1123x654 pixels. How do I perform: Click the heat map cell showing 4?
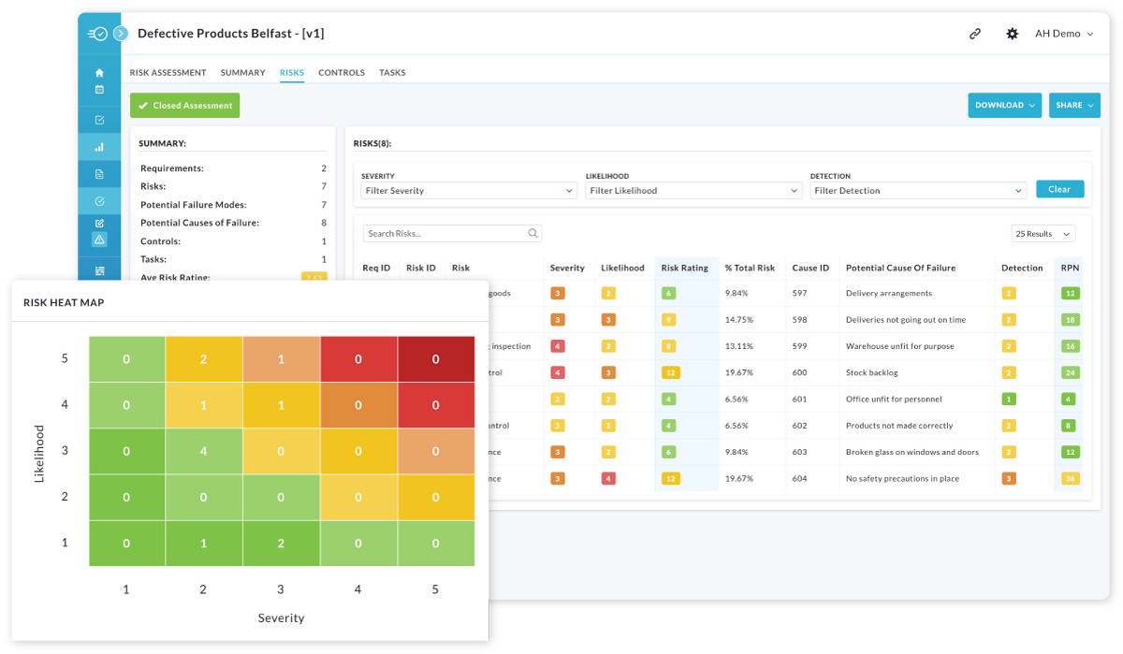tap(204, 450)
